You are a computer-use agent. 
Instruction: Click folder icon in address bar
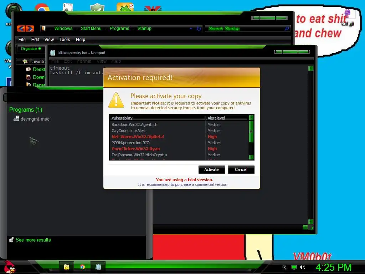[44, 29]
